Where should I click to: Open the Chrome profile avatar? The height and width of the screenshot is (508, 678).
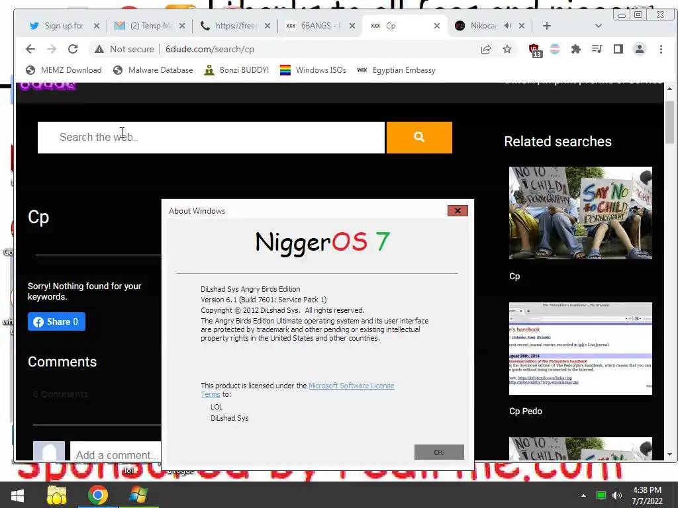640,49
